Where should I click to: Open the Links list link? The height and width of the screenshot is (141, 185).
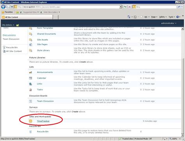[39, 84]
